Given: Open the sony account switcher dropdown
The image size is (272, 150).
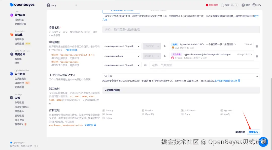Looking at the screenshot, I should coord(62,5).
